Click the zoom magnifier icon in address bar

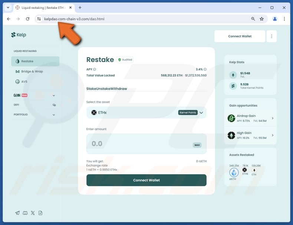[x=253, y=19]
